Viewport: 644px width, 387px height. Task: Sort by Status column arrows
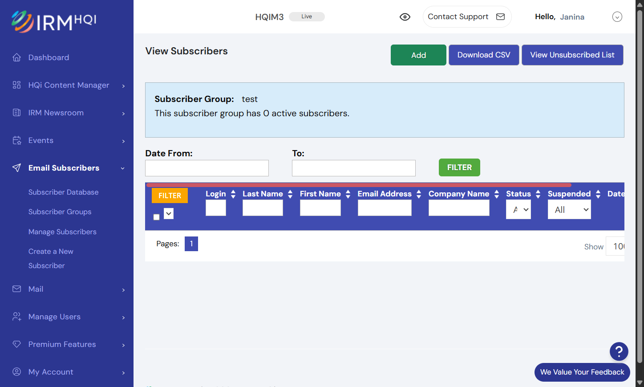538,194
